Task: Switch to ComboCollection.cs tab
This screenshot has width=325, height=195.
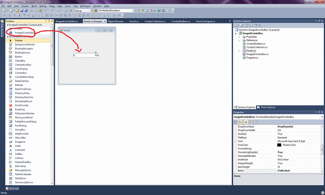Action: click(155, 21)
